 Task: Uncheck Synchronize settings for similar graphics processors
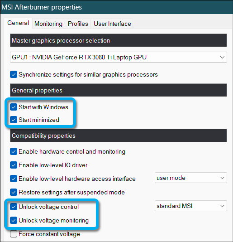point(14,74)
